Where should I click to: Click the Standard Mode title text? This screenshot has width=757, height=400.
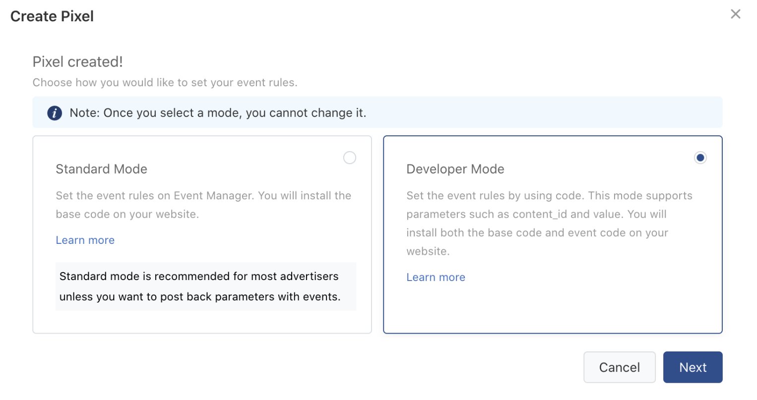click(x=101, y=169)
